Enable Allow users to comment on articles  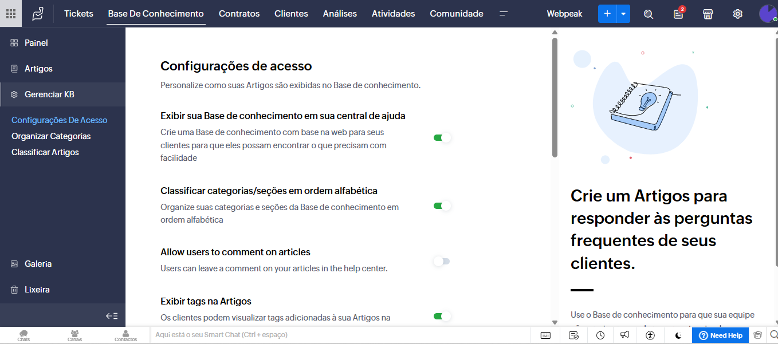442,261
